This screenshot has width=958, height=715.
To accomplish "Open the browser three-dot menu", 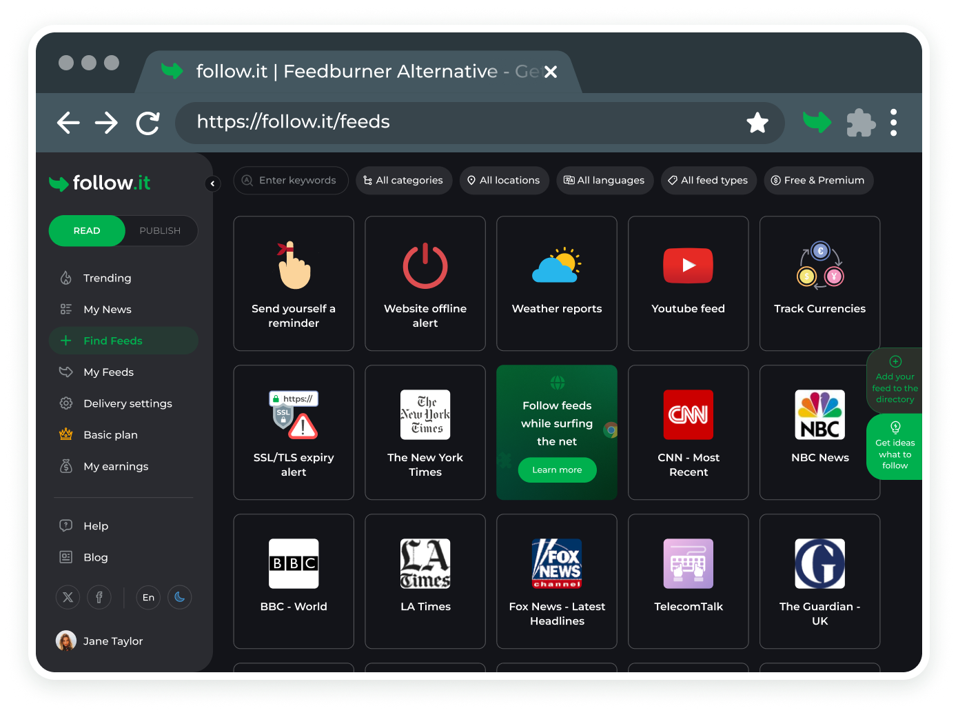I will 893,123.
